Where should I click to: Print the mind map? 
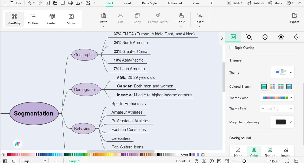70,3
